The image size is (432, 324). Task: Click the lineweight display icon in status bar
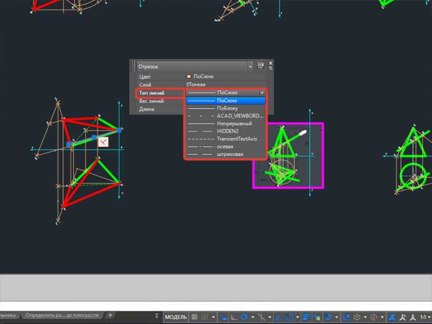(x=306, y=317)
